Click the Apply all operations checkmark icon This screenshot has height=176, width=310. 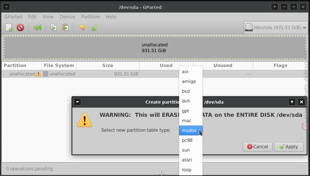tap(94, 27)
